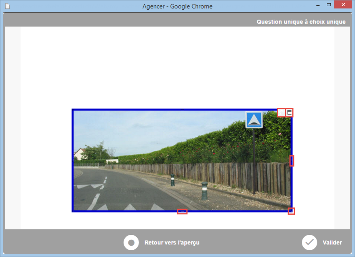Click the circle icon beside Retour vers l'aperçu
The image size is (355, 257).
tap(131, 242)
